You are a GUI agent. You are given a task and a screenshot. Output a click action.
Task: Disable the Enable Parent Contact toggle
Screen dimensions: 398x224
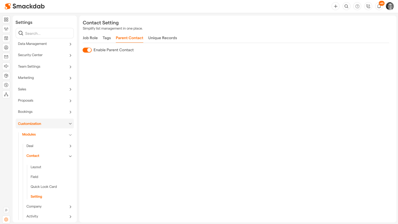pyautogui.click(x=87, y=50)
